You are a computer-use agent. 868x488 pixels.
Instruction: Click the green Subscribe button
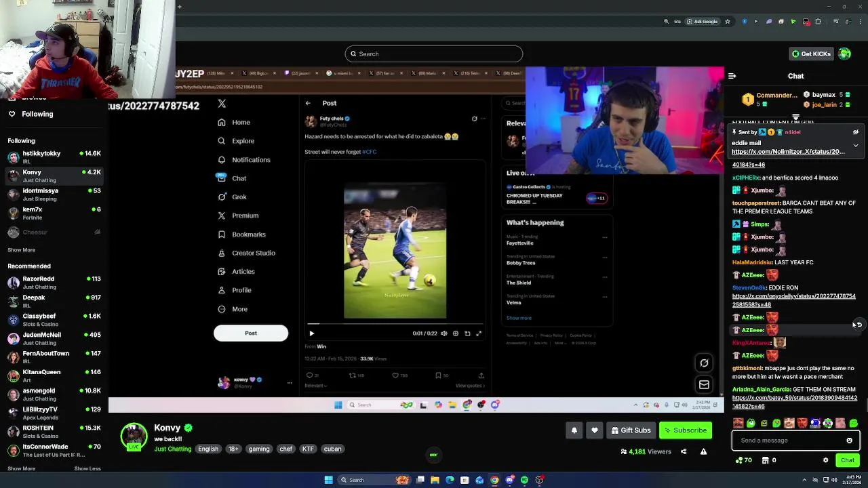[x=686, y=430]
